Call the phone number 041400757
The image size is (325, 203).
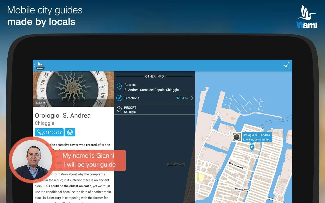pyautogui.click(x=49, y=132)
